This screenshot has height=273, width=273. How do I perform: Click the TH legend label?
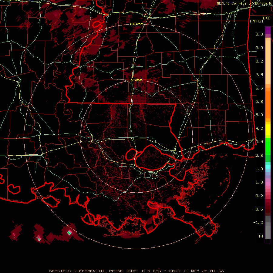click(x=261, y=236)
